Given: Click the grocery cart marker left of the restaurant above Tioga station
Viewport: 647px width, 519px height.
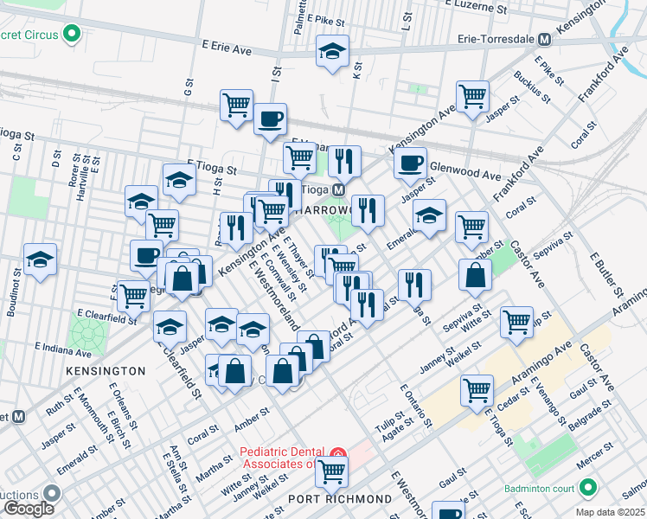Looking at the screenshot, I should click(x=300, y=160).
